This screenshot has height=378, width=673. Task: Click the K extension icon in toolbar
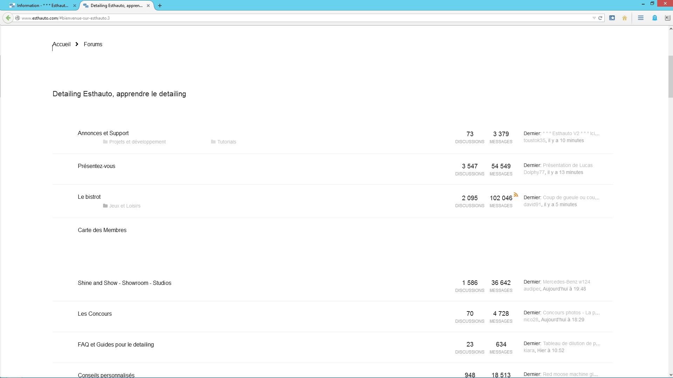[667, 18]
